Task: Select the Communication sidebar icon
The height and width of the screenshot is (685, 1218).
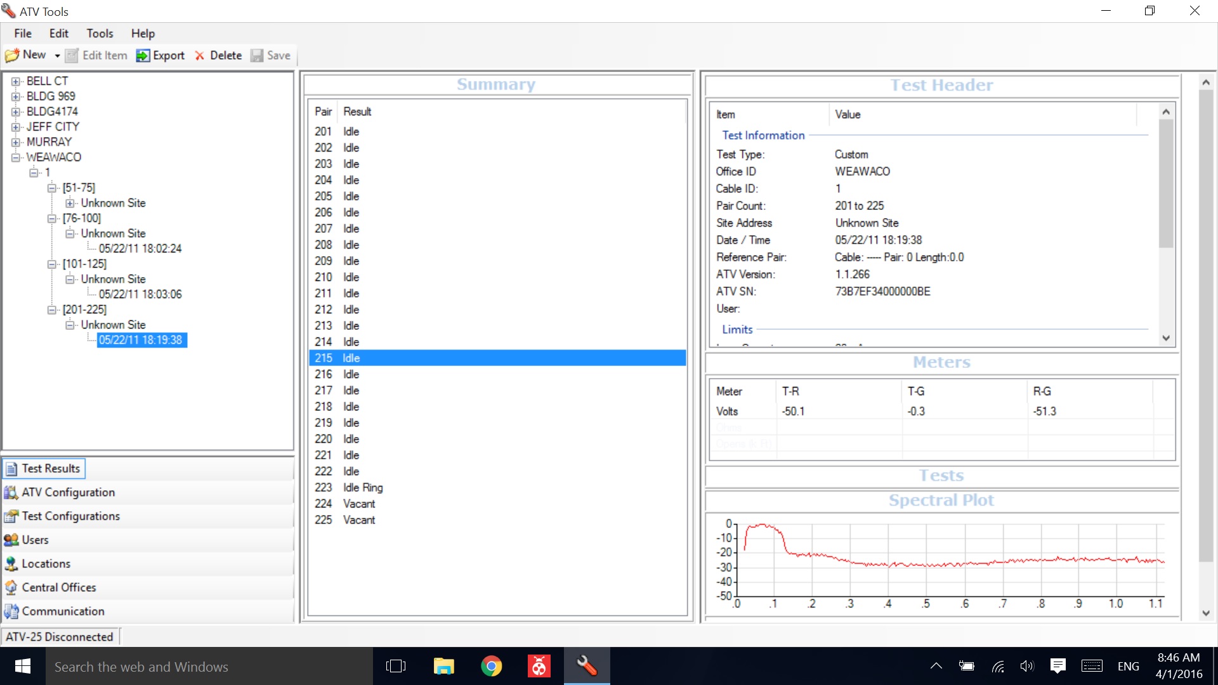Action: 13,610
